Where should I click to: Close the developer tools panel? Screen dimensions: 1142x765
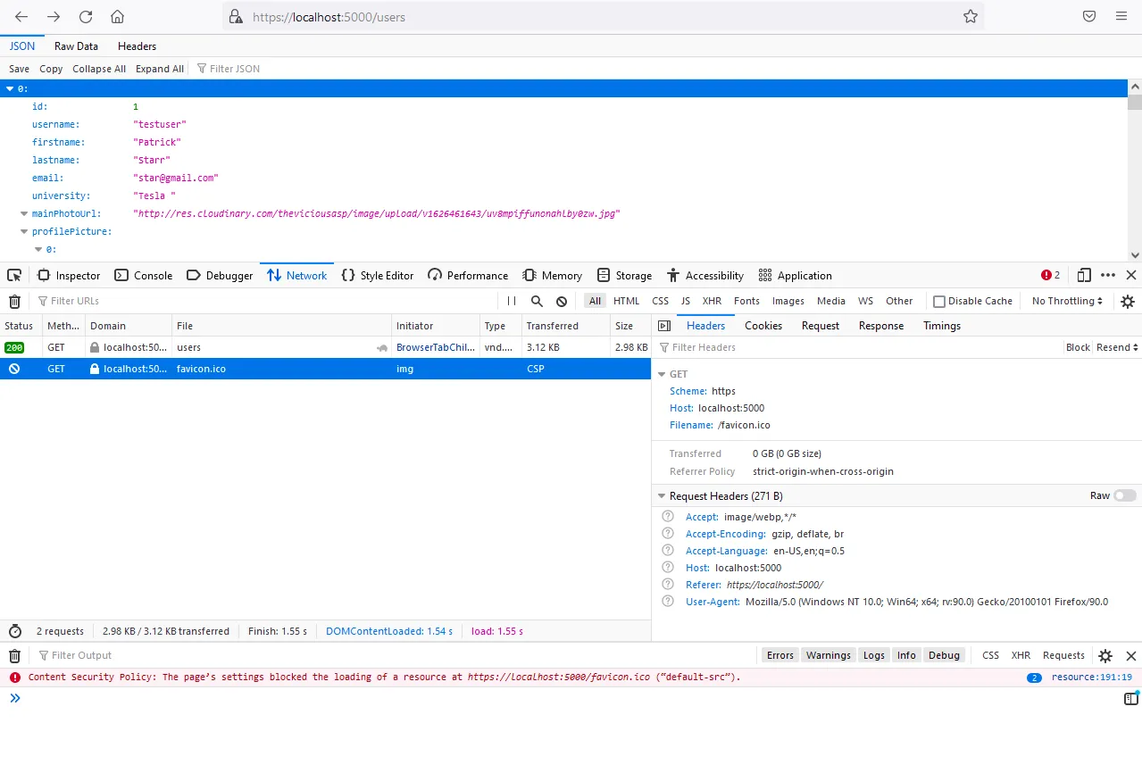1131,275
